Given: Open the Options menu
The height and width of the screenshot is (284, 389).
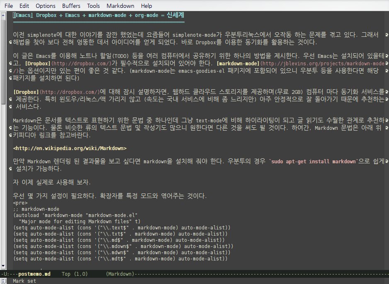Looking at the screenshot, I should pos(45,5).
